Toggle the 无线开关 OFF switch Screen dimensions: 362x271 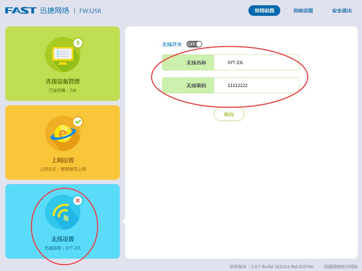point(194,44)
